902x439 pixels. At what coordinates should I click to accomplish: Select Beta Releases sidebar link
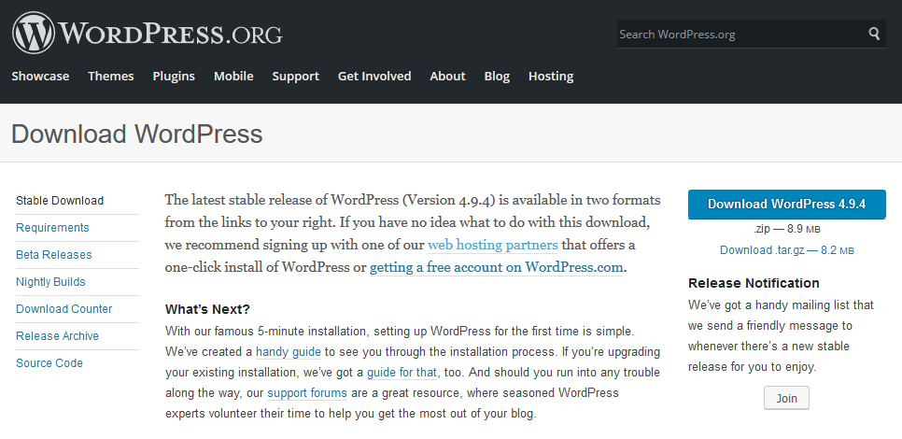tap(54, 255)
